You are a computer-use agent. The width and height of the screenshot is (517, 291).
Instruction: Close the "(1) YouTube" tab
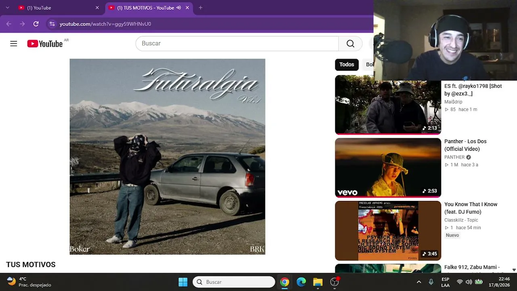pos(97,8)
